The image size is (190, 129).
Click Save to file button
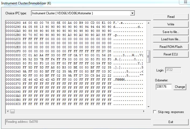tap(171, 32)
